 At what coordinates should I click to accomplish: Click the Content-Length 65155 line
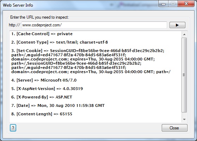tap(42, 114)
